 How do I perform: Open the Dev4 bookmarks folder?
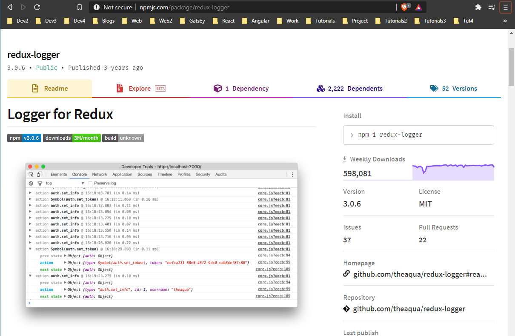(74, 20)
